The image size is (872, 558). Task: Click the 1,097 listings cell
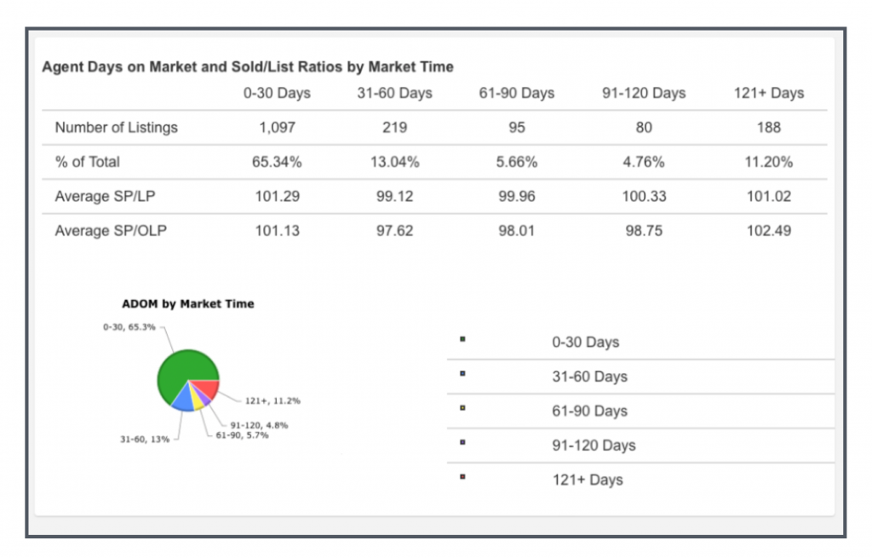click(277, 128)
